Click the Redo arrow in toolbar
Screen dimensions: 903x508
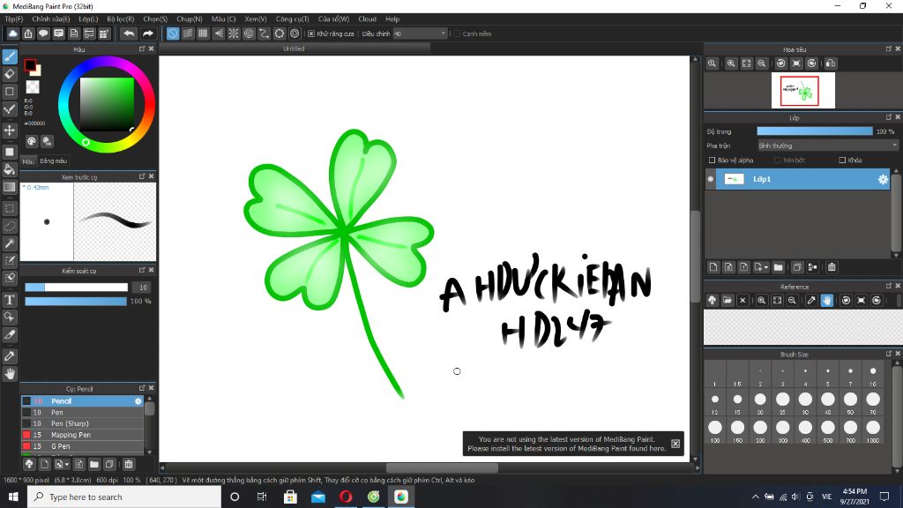147,34
